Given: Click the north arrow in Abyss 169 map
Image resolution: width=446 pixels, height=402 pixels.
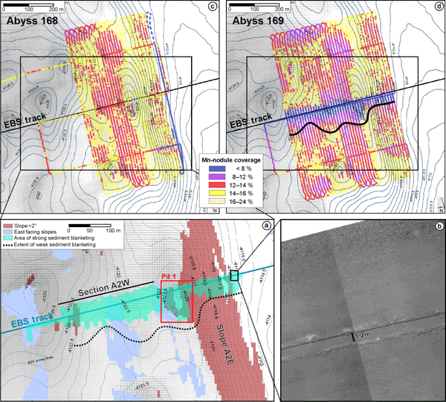Looking at the screenshot, I should pos(437,211).
